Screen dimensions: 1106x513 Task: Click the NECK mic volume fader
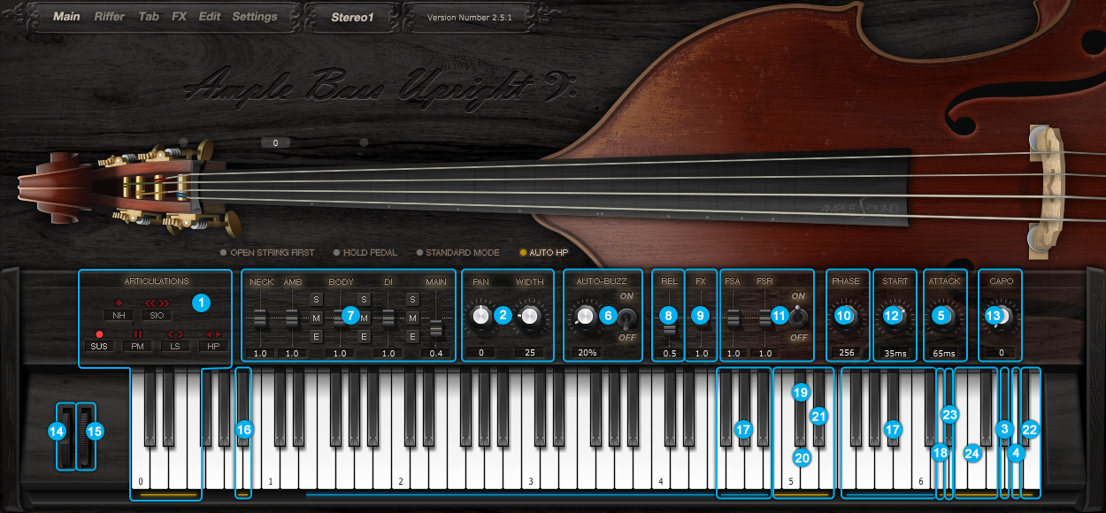pyautogui.click(x=260, y=317)
